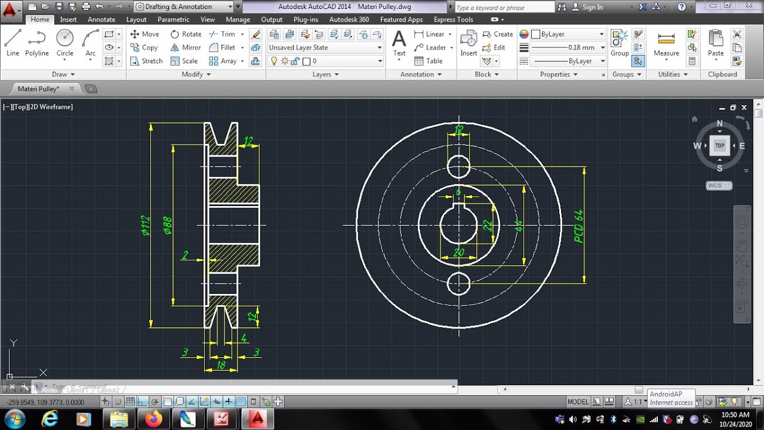Open the layer 0 dropdown list

click(x=325, y=61)
